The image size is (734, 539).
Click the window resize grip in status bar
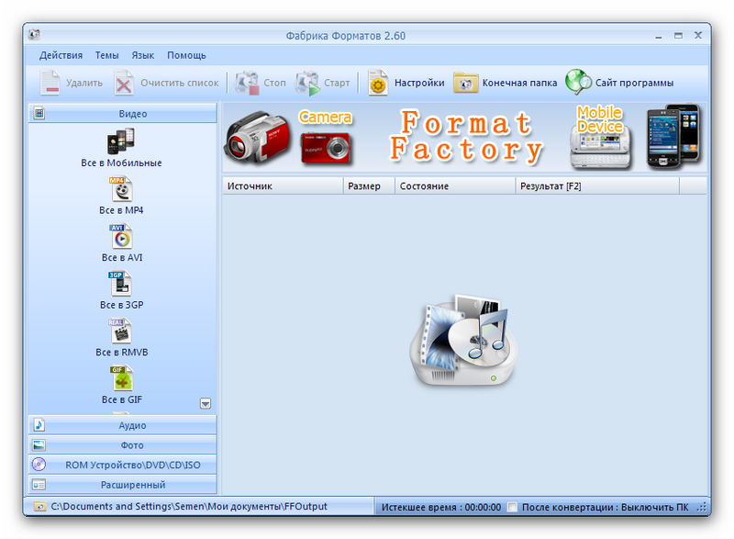pyautogui.click(x=701, y=507)
